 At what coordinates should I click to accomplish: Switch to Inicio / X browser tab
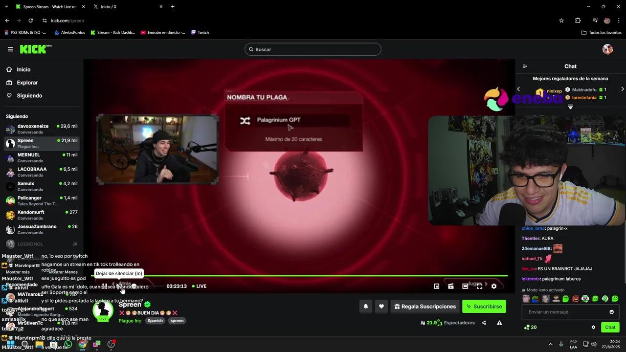click(x=128, y=7)
